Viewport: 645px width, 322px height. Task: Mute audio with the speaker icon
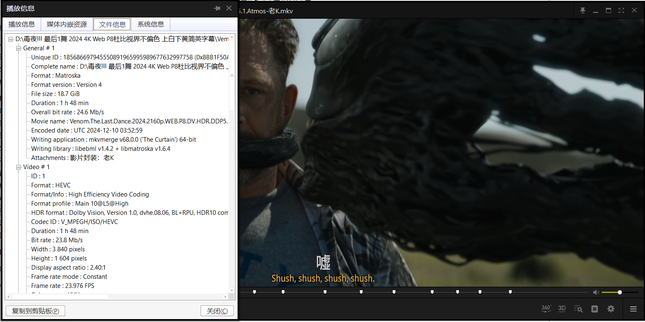tap(596, 293)
